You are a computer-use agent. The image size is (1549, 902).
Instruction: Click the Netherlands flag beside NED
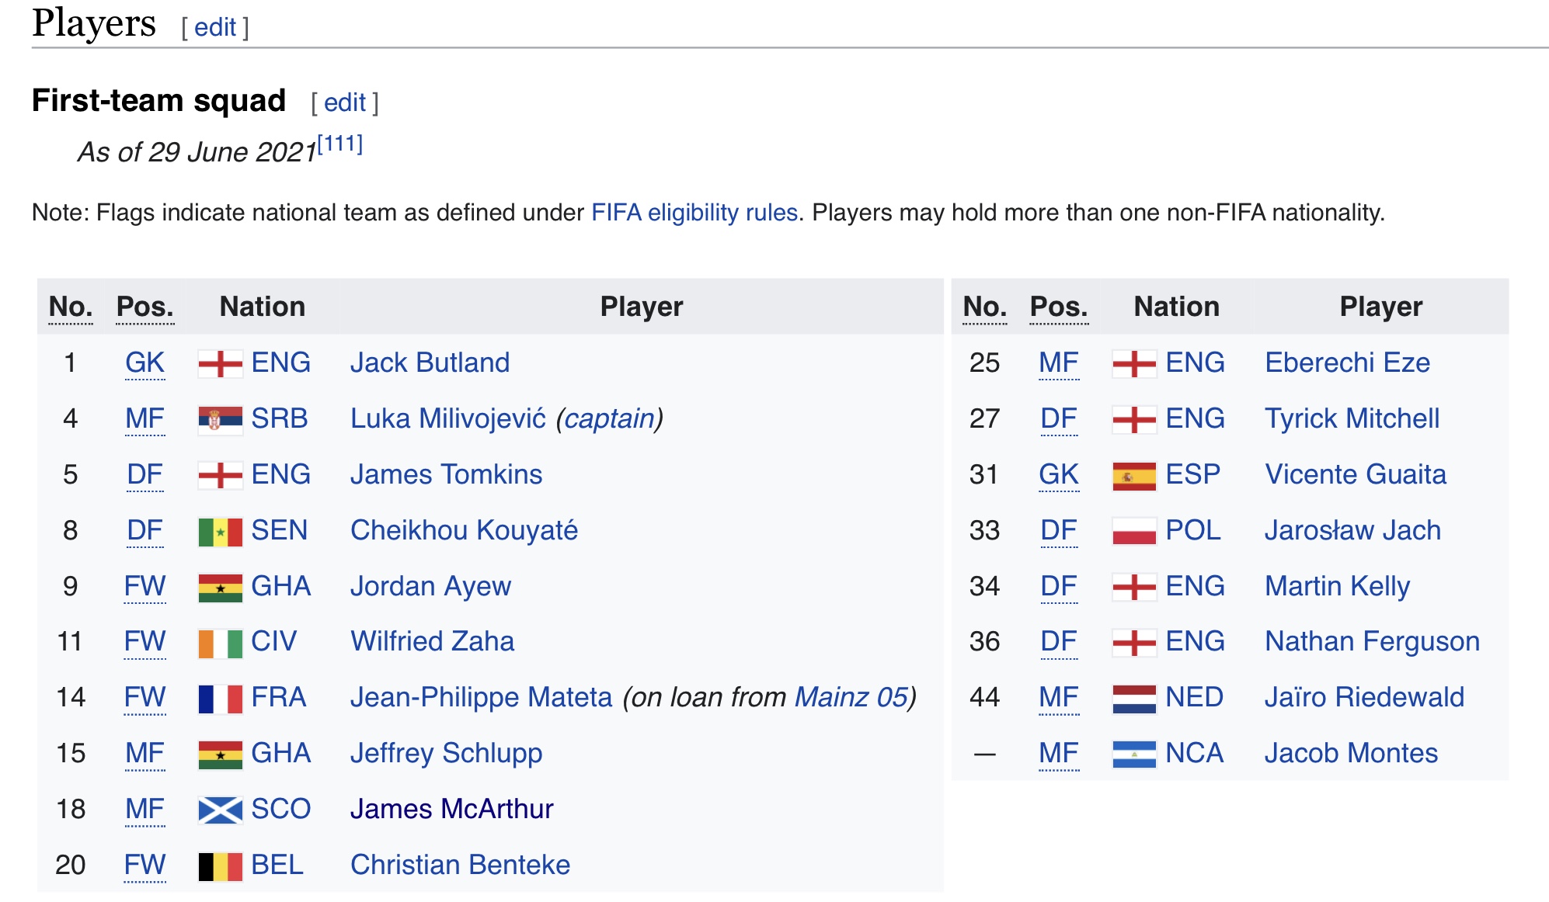1135,699
